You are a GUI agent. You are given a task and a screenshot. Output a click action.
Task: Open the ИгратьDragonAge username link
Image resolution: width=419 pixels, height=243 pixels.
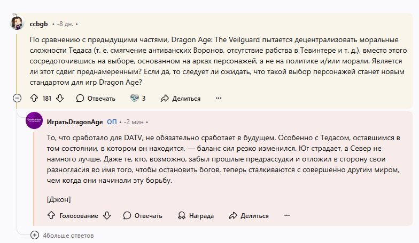pyautogui.click(x=75, y=122)
